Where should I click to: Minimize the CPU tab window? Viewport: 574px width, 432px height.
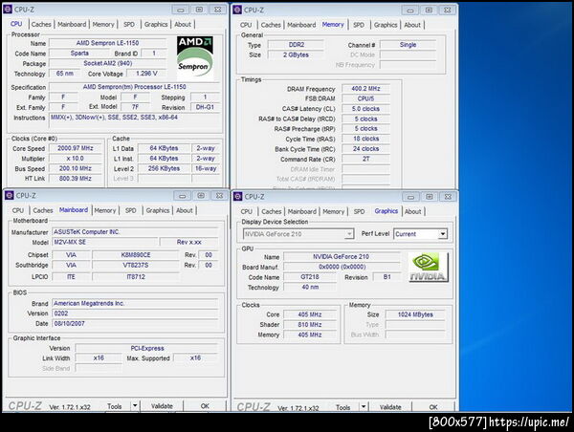pos(181,10)
